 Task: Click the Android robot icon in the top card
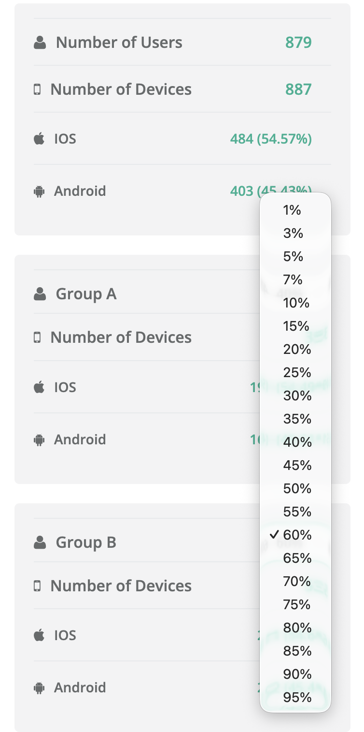39,191
